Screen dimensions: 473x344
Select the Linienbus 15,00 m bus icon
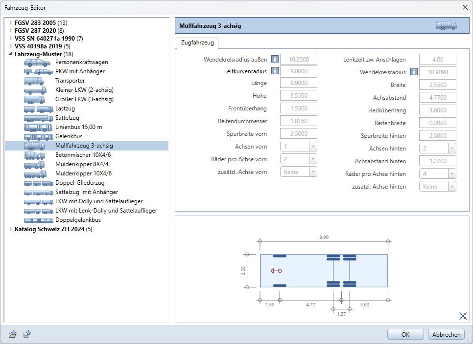(x=38, y=128)
